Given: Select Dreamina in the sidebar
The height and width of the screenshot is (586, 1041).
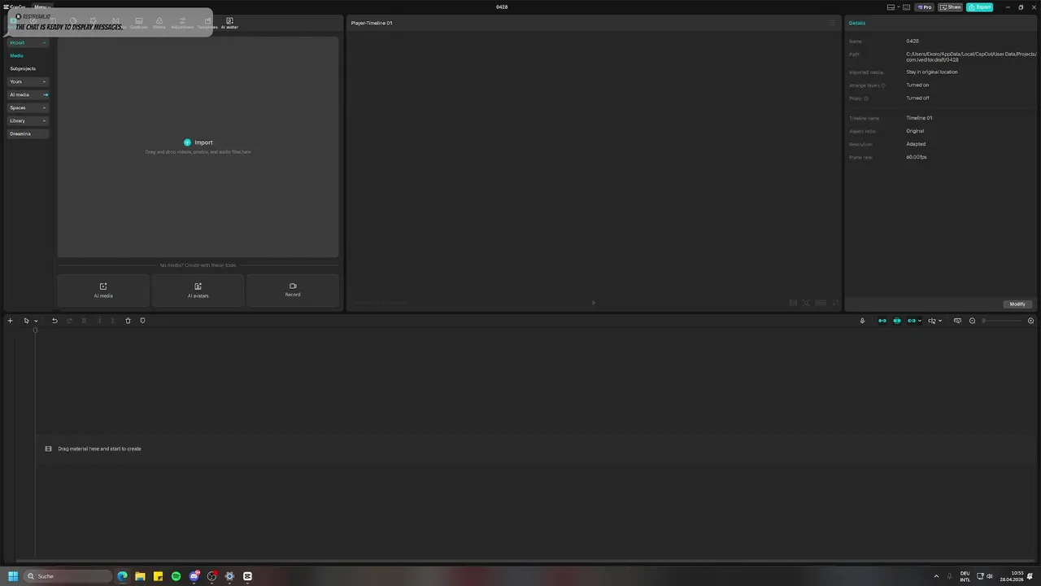Looking at the screenshot, I should pyautogui.click(x=28, y=133).
